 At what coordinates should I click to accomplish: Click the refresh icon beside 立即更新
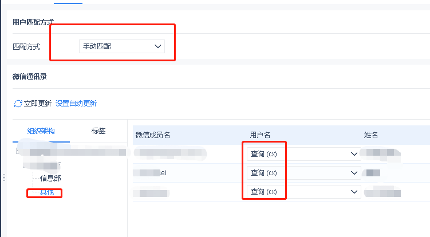click(18, 104)
